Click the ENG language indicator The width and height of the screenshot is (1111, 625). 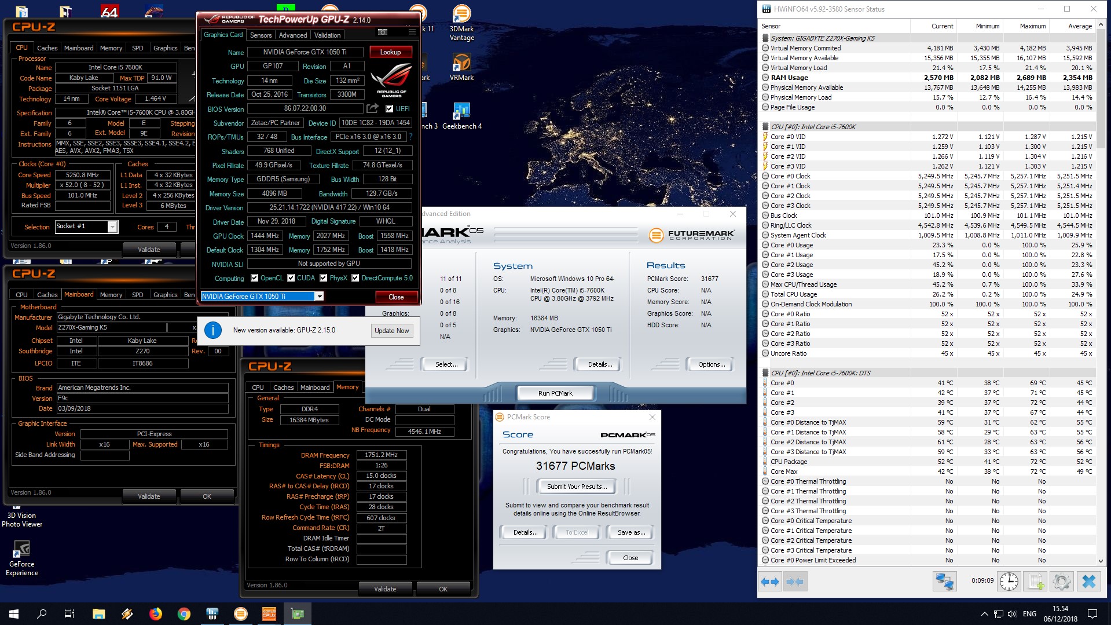1029,614
